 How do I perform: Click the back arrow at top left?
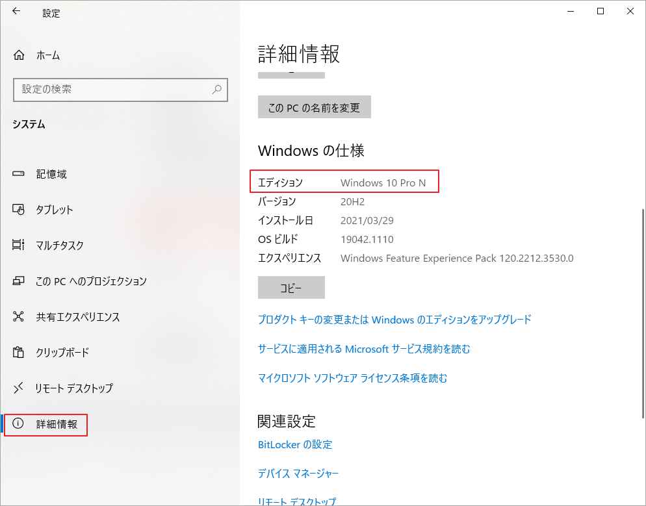[14, 10]
